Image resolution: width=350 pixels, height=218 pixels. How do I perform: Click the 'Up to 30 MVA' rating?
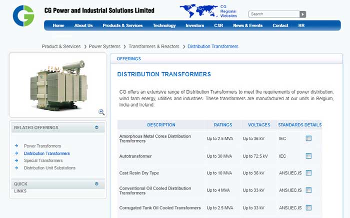[x=219, y=156]
